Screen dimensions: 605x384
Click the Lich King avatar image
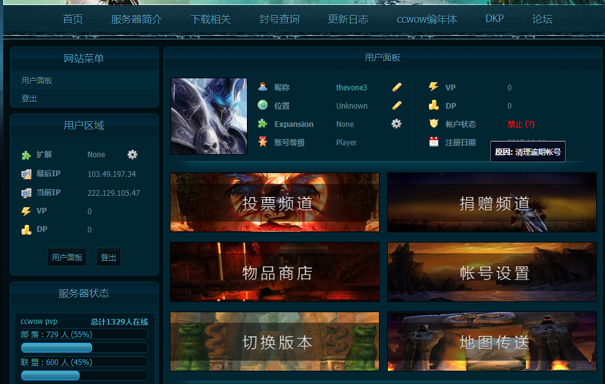208,116
